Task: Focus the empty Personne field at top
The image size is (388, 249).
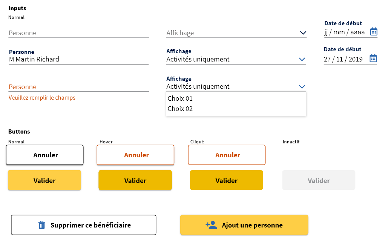Action: [x=79, y=33]
